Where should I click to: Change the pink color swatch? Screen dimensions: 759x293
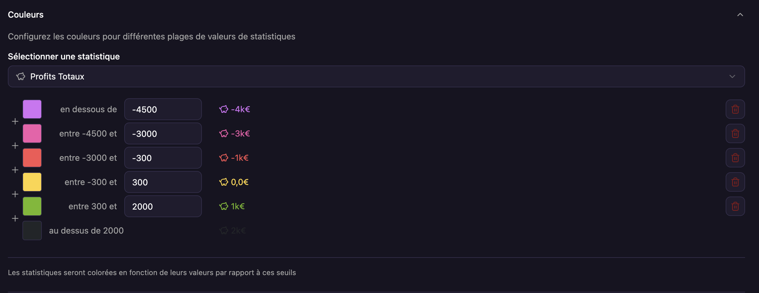click(x=32, y=133)
